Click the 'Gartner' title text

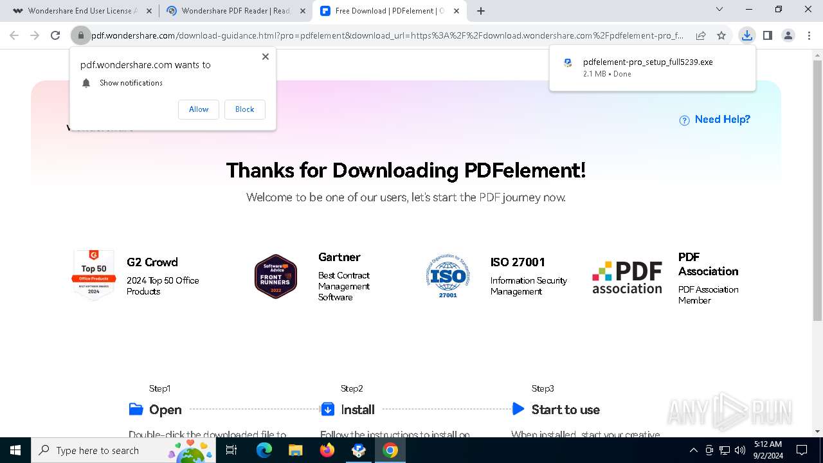[339, 257]
